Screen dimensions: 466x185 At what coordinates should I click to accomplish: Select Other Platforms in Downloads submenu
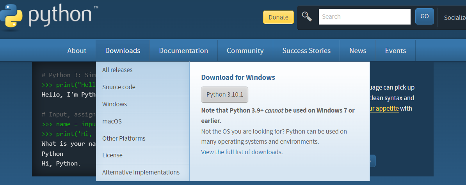[143, 138]
